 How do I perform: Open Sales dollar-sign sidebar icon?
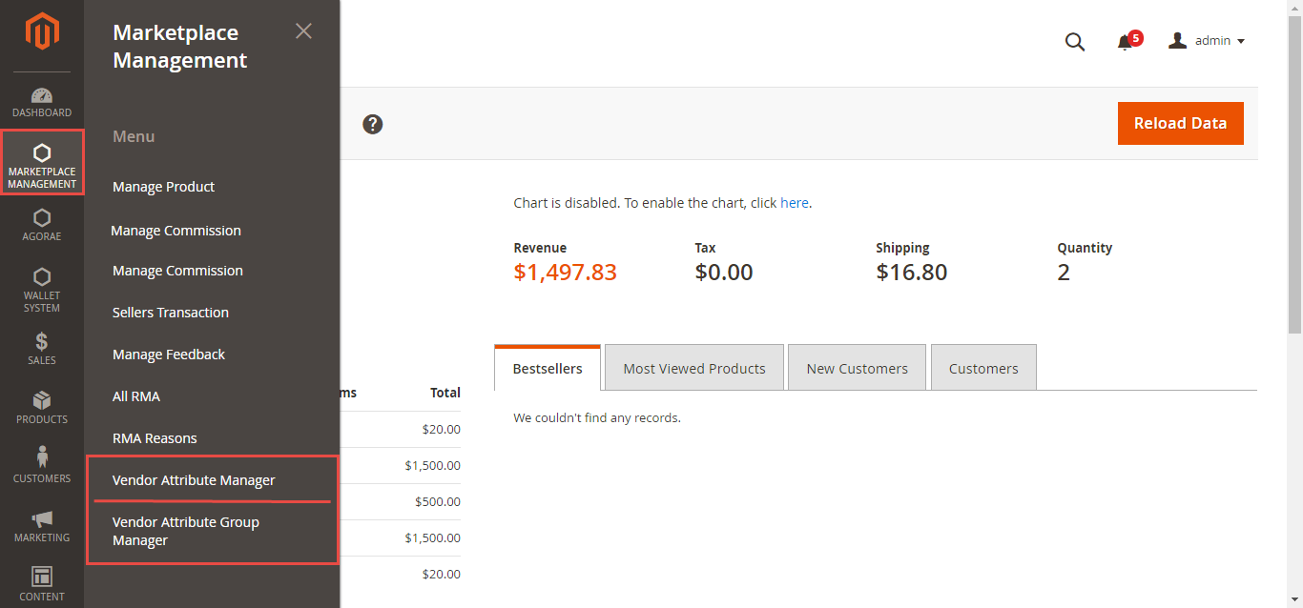42,348
